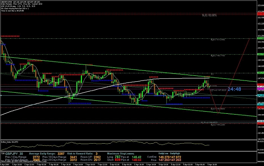Image resolution: width=264 pixels, height=166 pixels.
Task: Click the 151.0440 resistance level label
Action: [x=218, y=40]
